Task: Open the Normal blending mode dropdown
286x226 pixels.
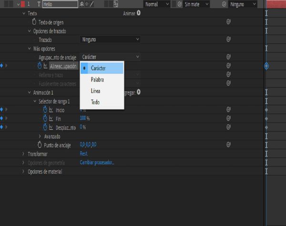Action: (x=157, y=4)
